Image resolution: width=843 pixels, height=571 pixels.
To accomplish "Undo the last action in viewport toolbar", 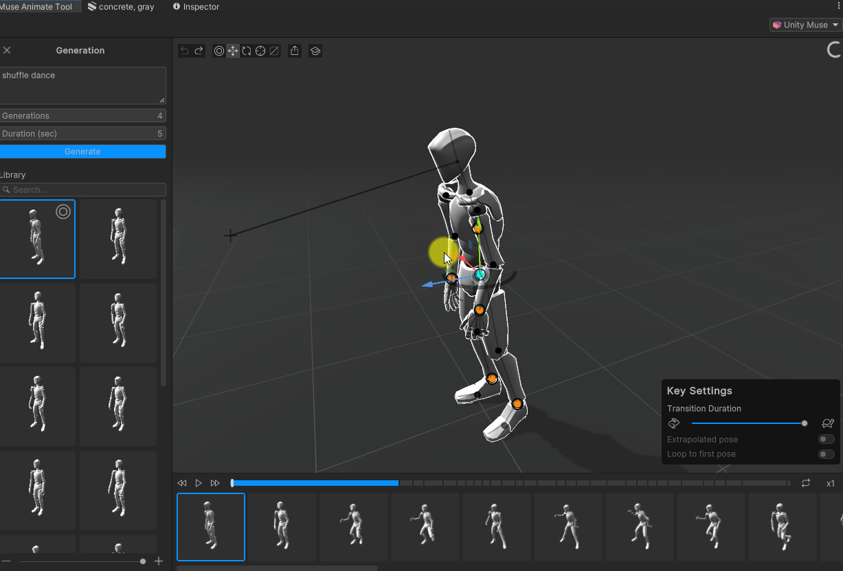I will [184, 51].
